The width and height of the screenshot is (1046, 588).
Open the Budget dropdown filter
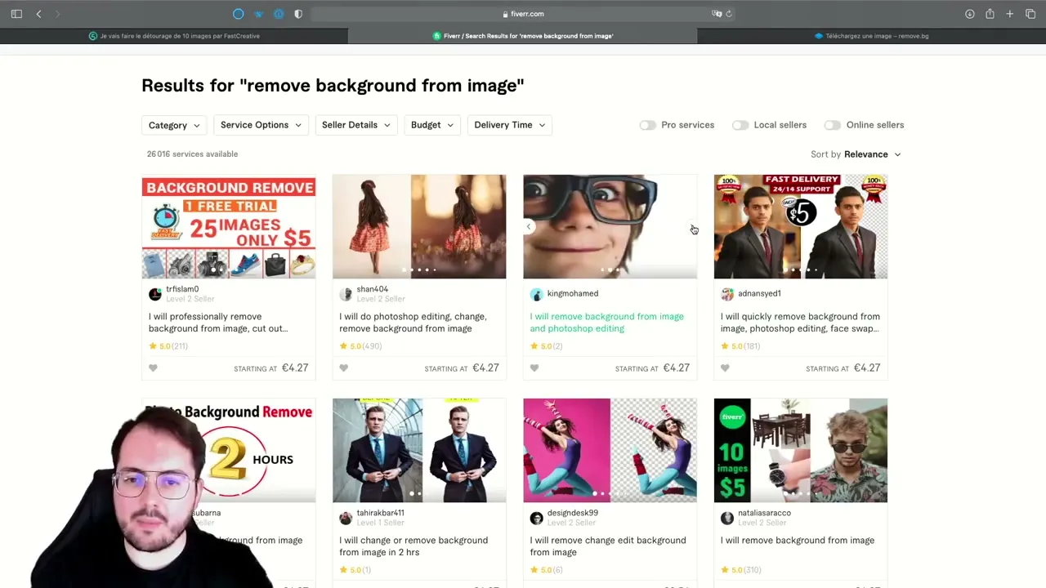pos(431,125)
